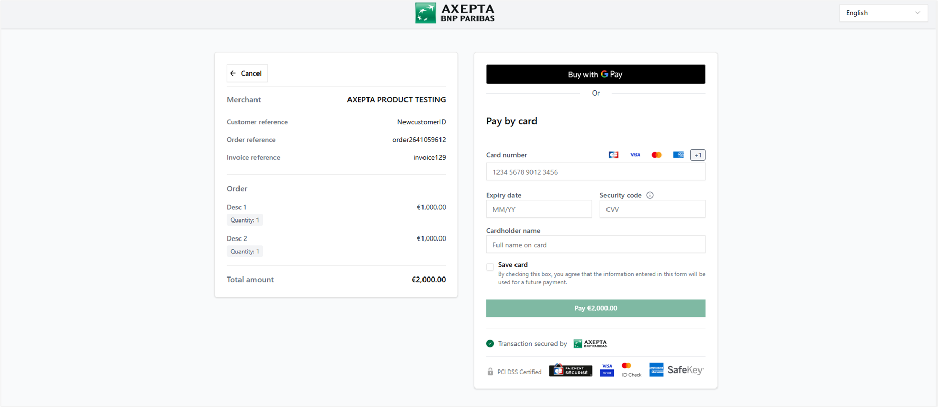This screenshot has width=938, height=407.
Task: Enable the Save card checkbox
Action: (490, 267)
